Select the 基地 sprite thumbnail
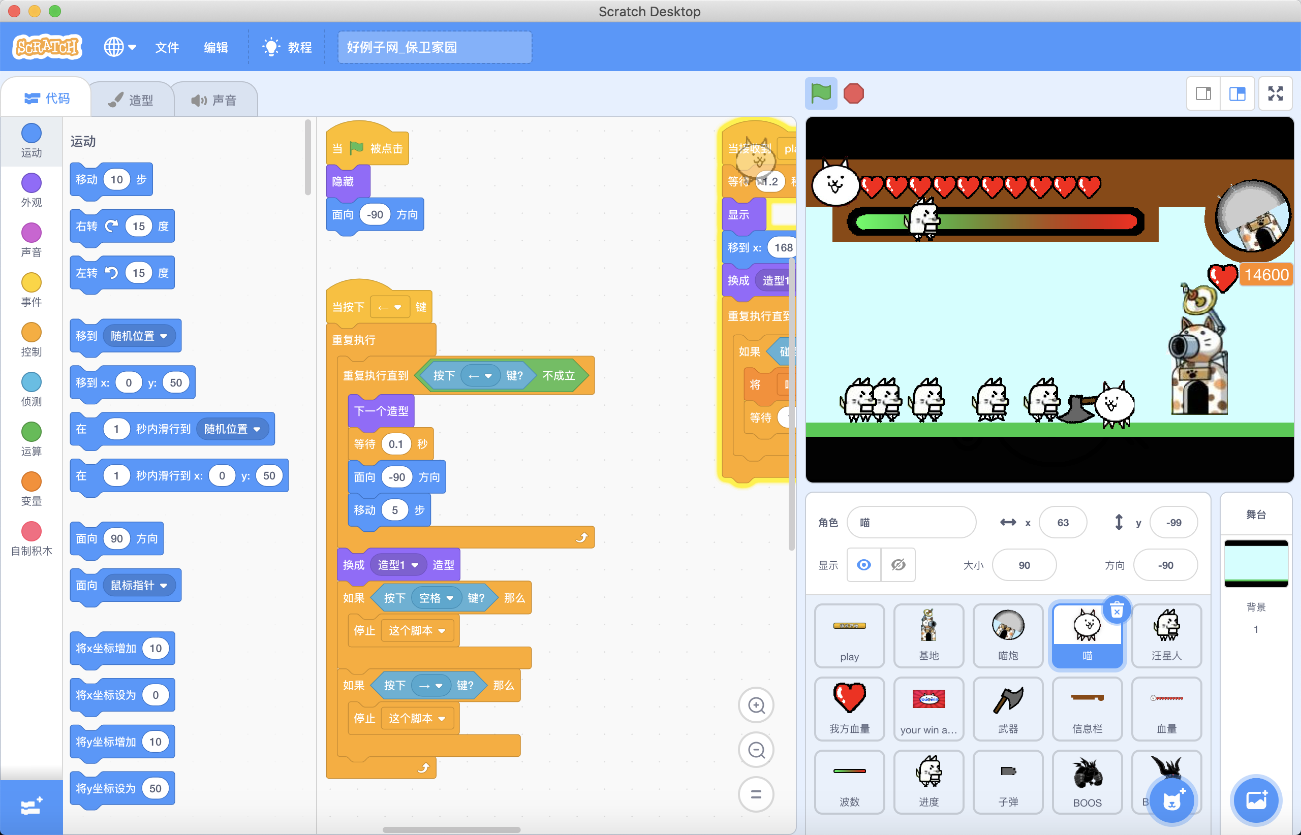1301x835 pixels. [928, 636]
